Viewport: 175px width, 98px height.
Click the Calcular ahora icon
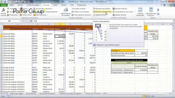[158, 10]
